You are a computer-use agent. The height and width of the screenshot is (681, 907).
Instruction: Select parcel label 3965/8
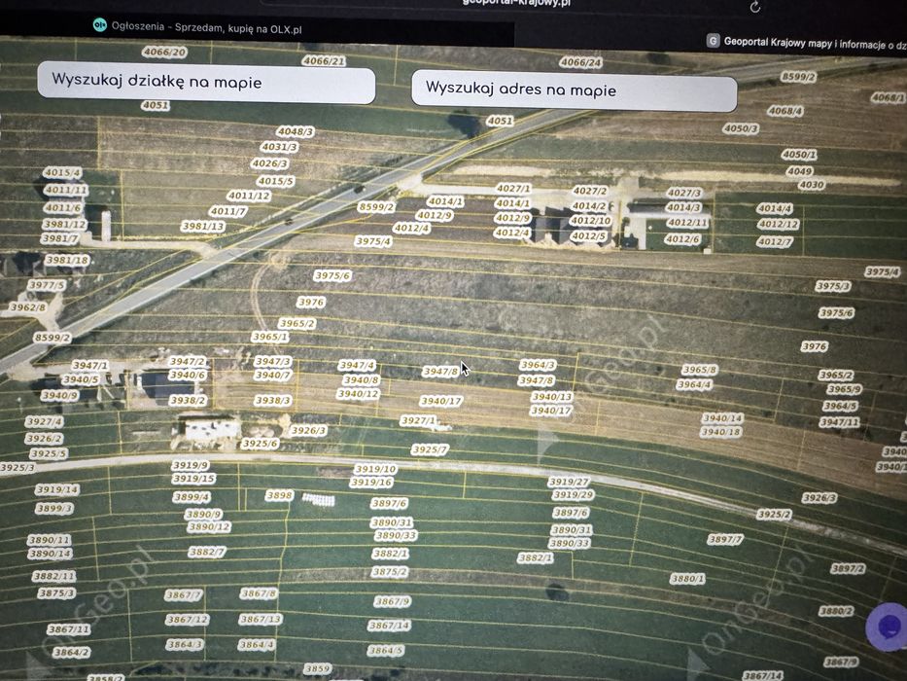coord(699,370)
